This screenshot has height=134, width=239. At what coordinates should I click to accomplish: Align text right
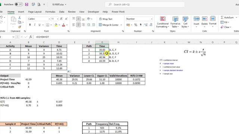tap(83, 25)
